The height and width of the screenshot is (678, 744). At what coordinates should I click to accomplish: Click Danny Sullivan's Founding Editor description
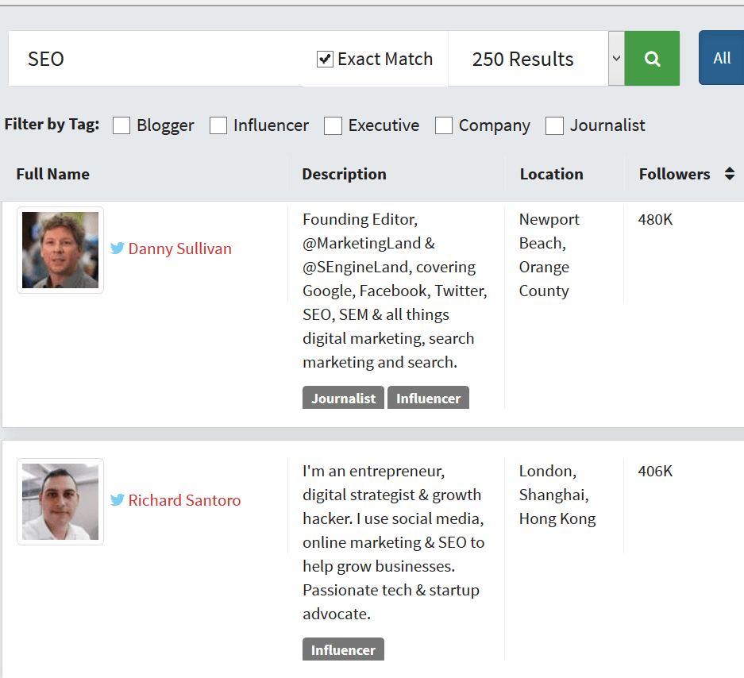pyautogui.click(x=395, y=291)
